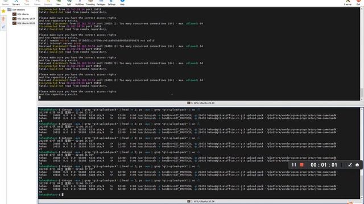Select the User sessions folder
Screen dimensions: 364x204
coord(16,10)
